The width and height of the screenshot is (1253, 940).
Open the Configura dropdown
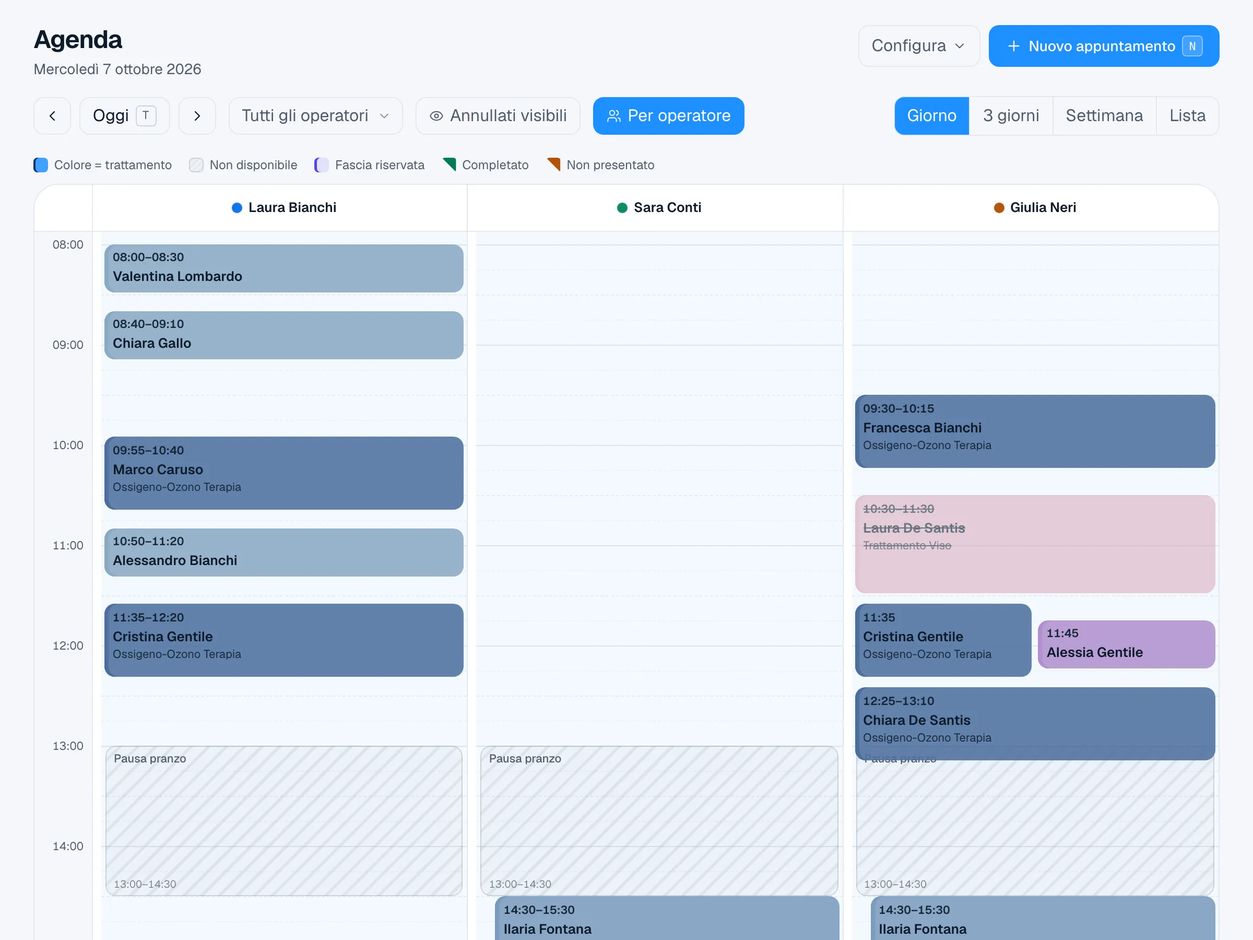click(919, 46)
